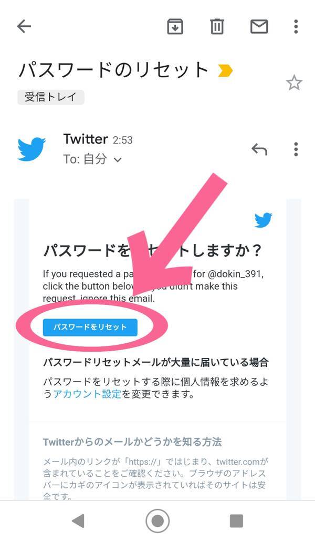Open the message options three-dot menu
This screenshot has width=315, height=542.
tap(296, 149)
